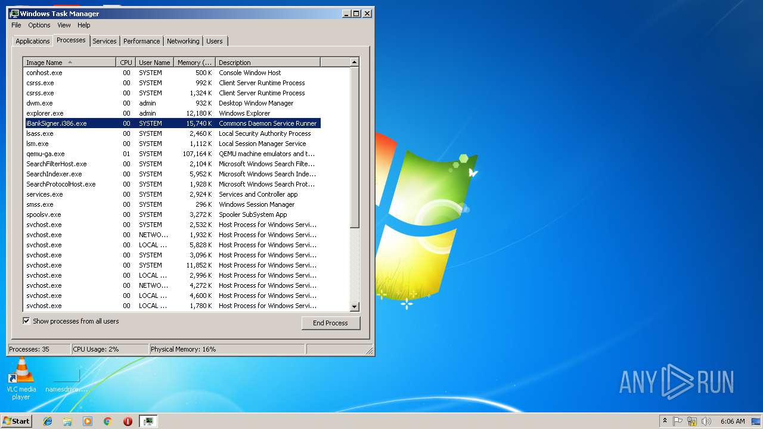
Task: Sort by Image Name column header
Action: pyautogui.click(x=69, y=62)
